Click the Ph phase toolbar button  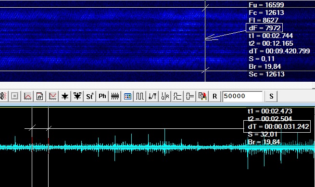click(102, 96)
